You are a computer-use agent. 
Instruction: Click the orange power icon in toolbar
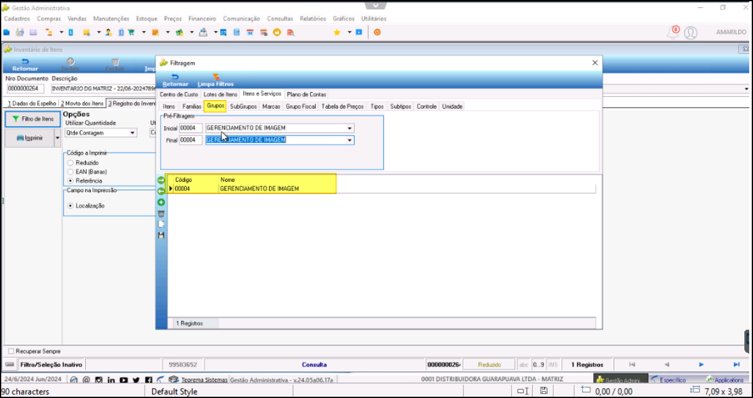click(x=377, y=32)
